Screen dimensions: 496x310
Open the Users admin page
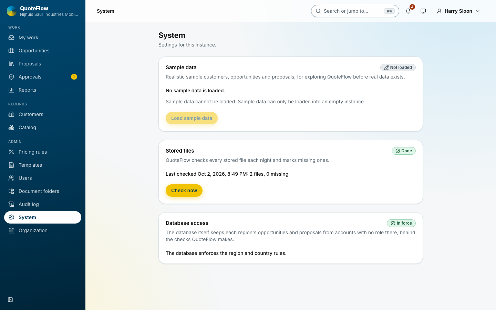[x=43, y=178]
